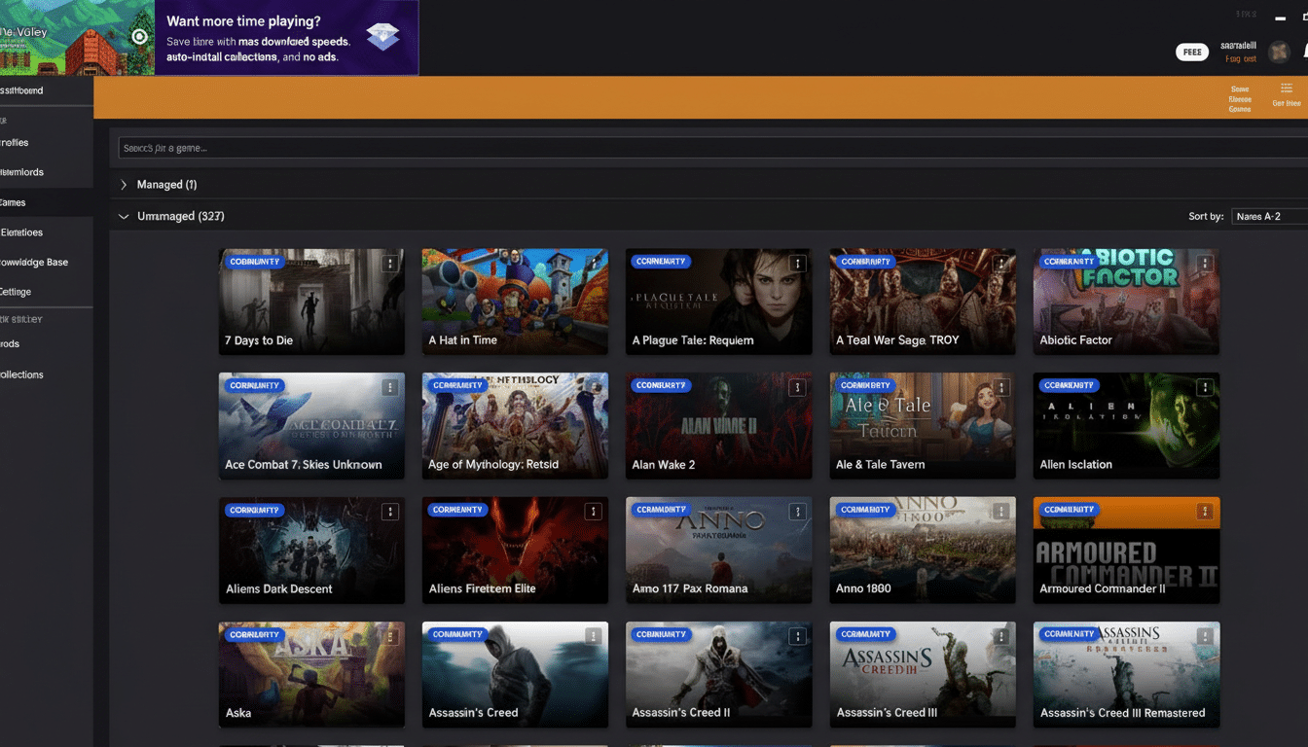Open the menu on Ale & Tale Tavern

(1000, 386)
